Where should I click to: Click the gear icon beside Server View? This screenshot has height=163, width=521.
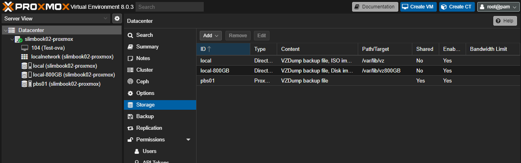click(117, 18)
